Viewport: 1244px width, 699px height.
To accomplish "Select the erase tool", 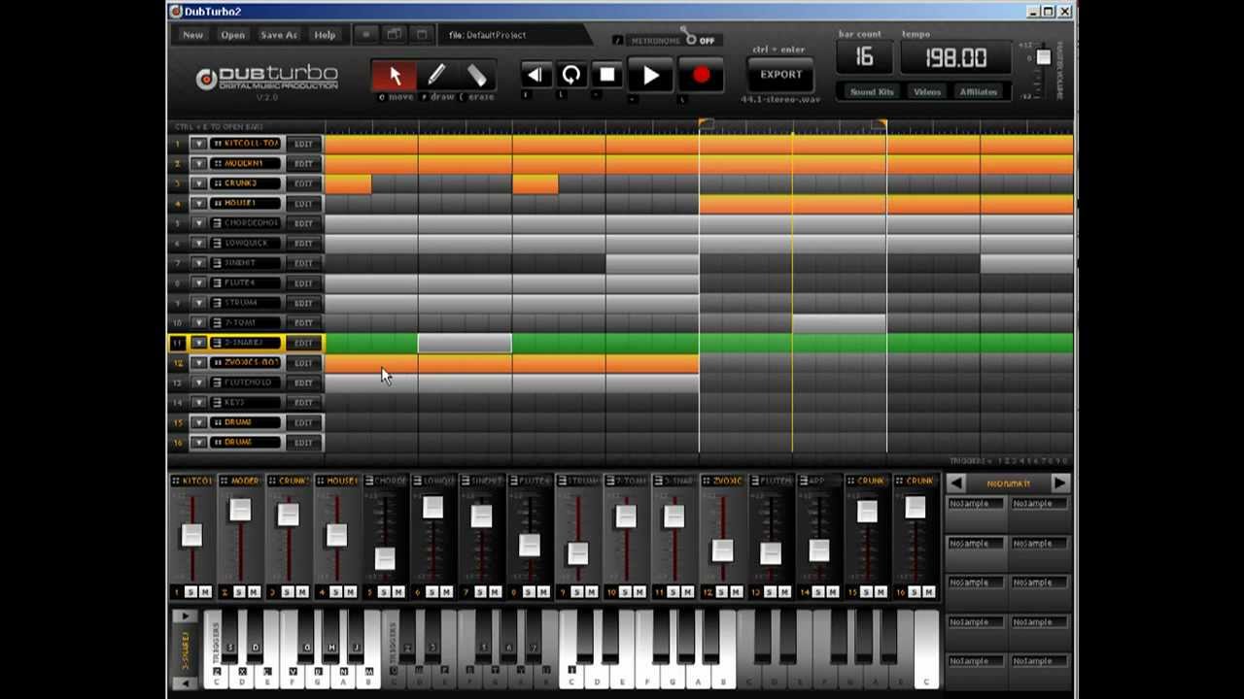I will click(476, 76).
